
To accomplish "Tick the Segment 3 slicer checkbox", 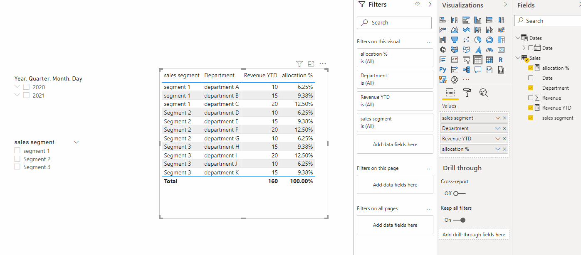I will pos(17,167).
